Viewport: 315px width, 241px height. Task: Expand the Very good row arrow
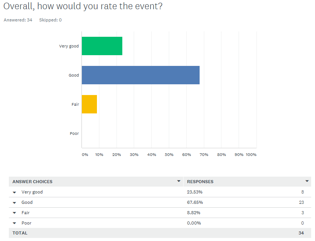pos(15,192)
